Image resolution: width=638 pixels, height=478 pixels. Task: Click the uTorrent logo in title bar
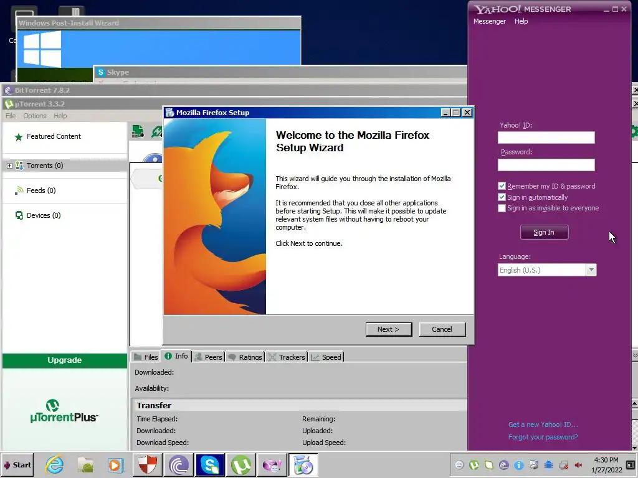[x=9, y=104]
